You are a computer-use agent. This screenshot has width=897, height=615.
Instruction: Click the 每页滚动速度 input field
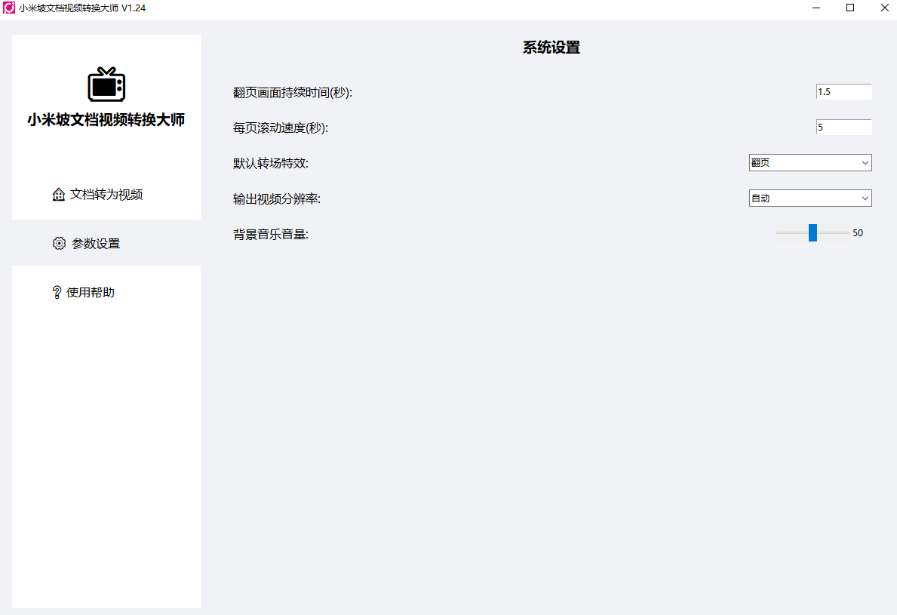coord(843,127)
